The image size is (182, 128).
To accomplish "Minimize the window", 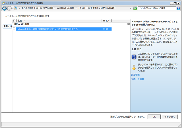I will (171, 3).
